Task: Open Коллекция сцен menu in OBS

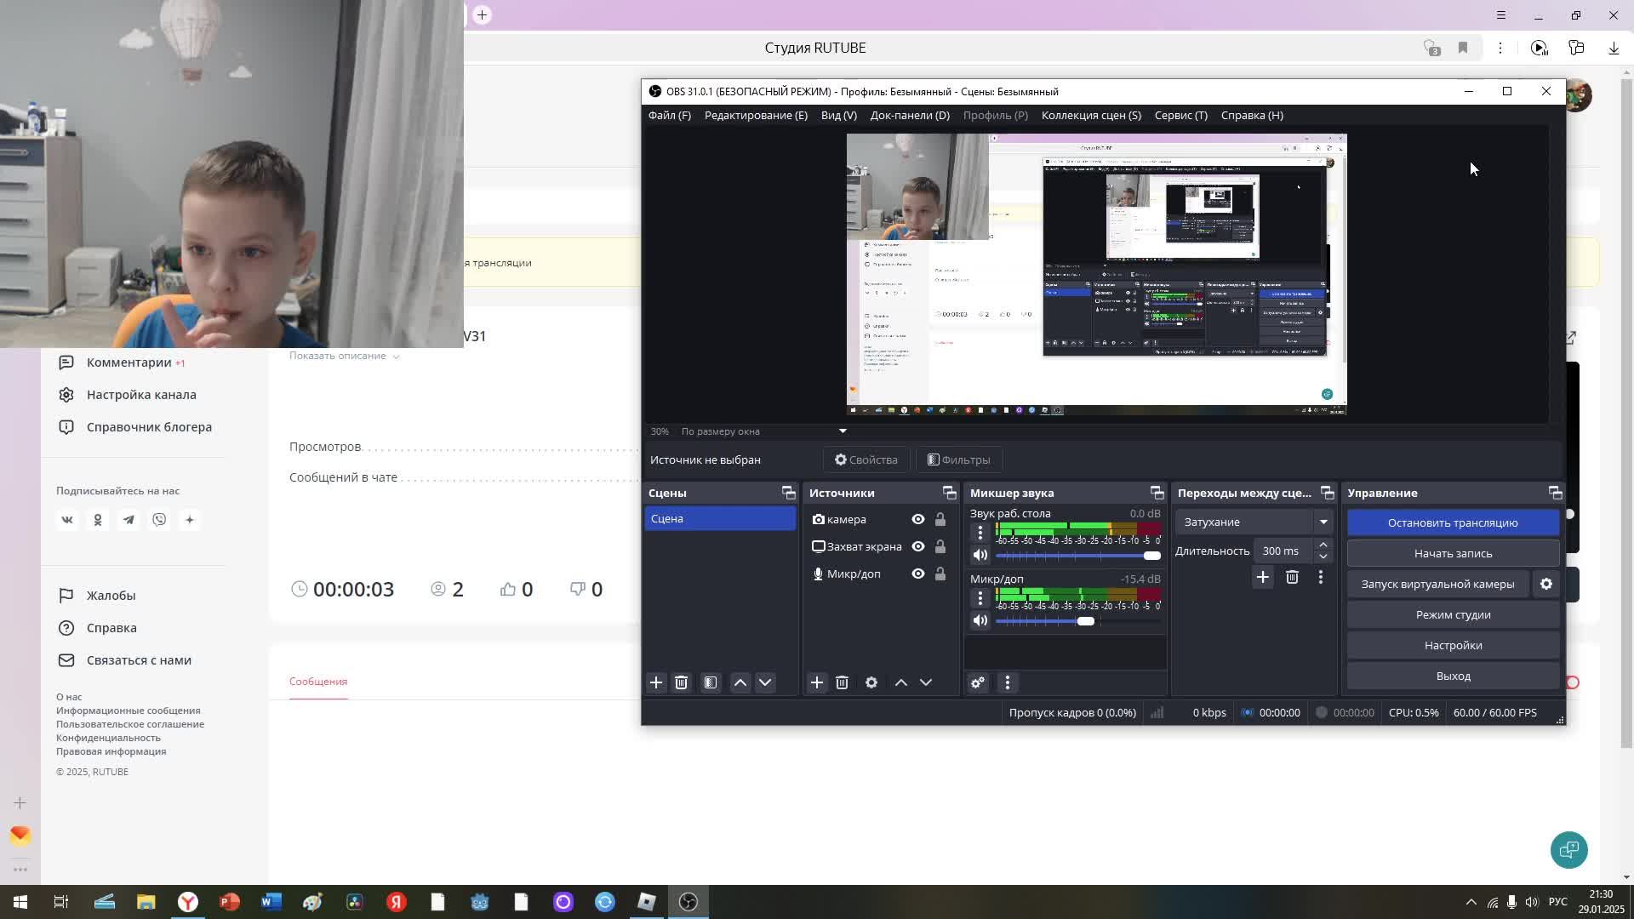Action: (x=1091, y=115)
